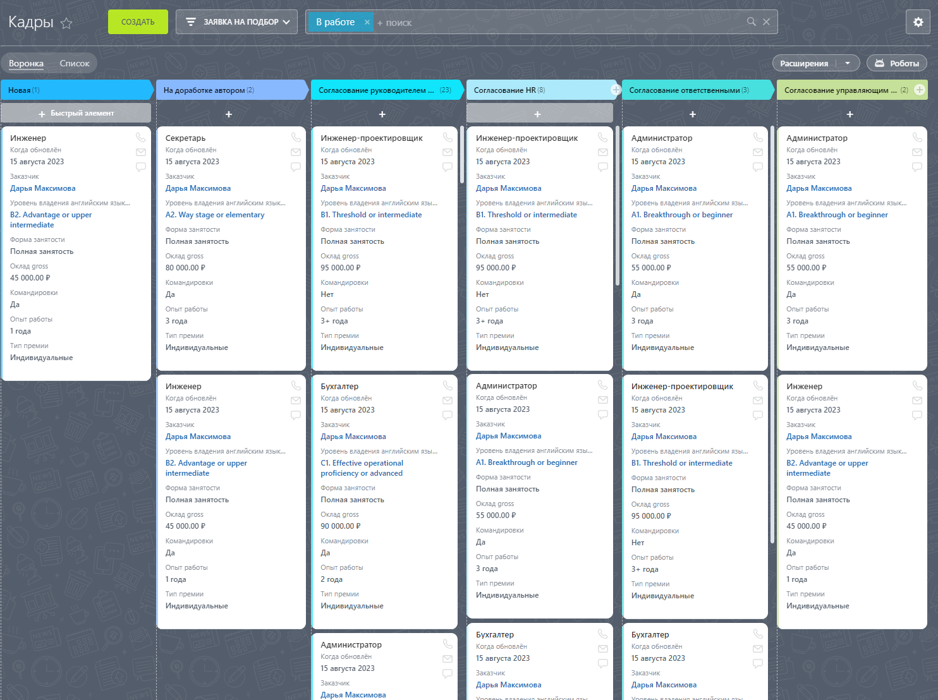The image size is (938, 700).
Task: Select the Согласование руководителем stage header
Action: [x=387, y=90]
